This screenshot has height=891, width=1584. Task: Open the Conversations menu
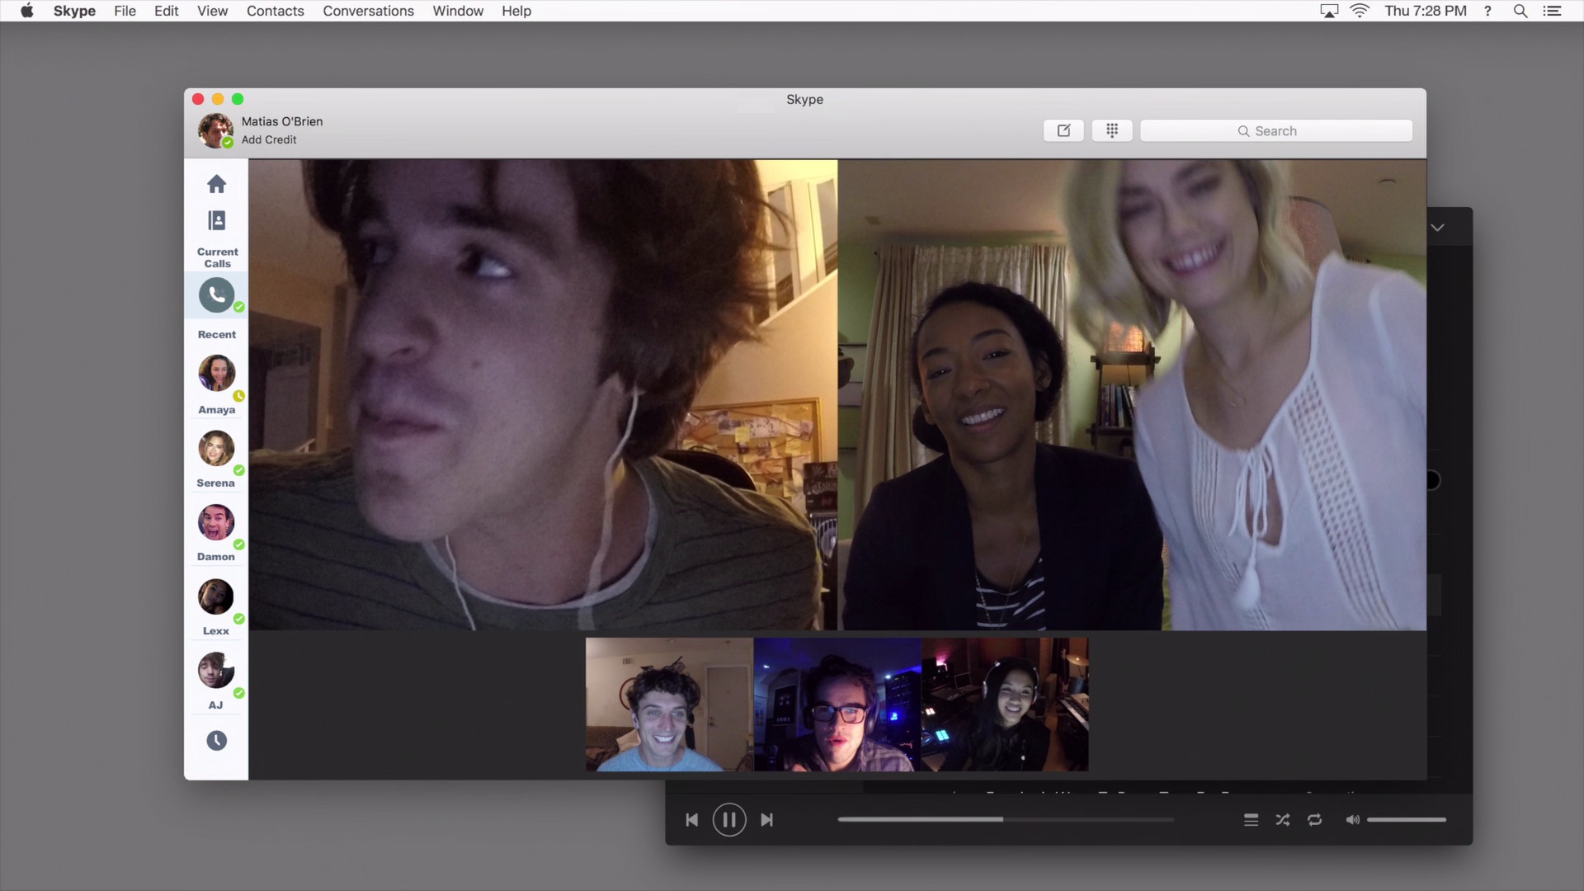(x=368, y=11)
